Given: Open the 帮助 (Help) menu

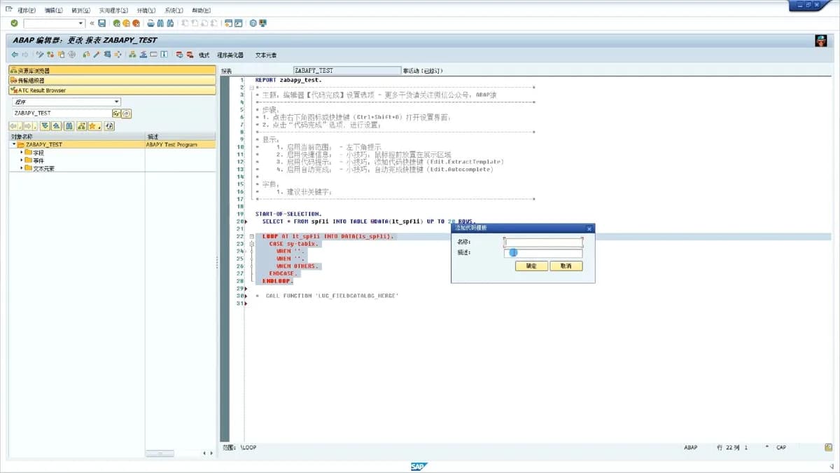Looking at the screenshot, I should point(201,11).
